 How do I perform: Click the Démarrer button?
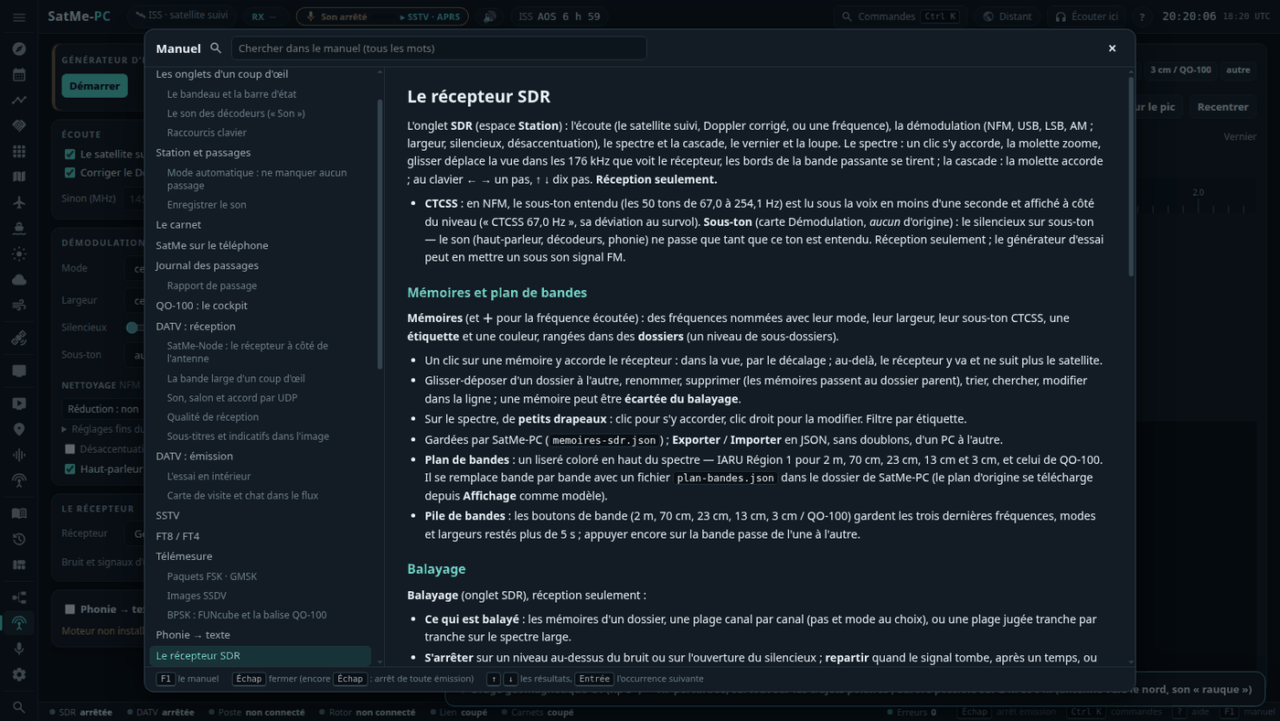point(94,86)
